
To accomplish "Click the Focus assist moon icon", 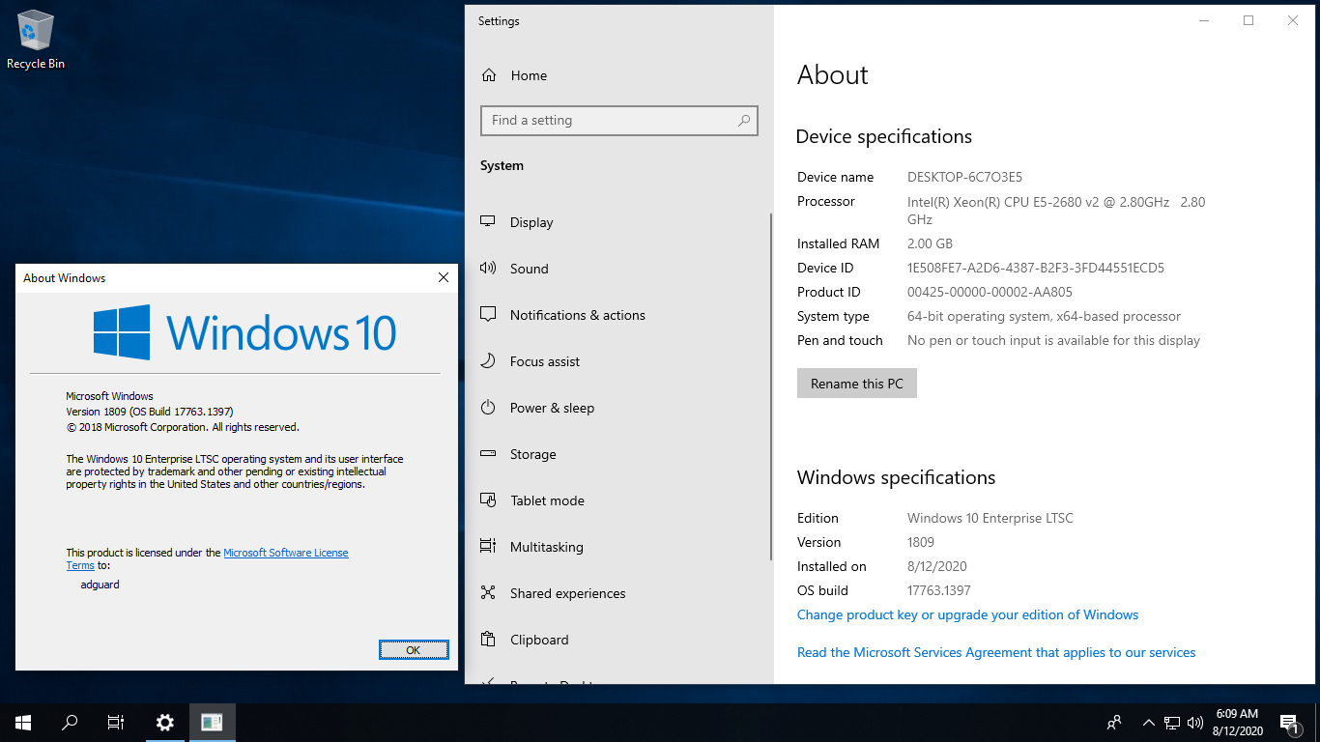I will tap(488, 361).
